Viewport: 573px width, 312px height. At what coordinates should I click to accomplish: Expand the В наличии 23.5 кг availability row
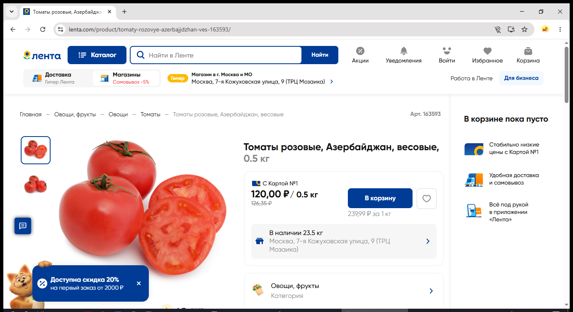pyautogui.click(x=344, y=241)
